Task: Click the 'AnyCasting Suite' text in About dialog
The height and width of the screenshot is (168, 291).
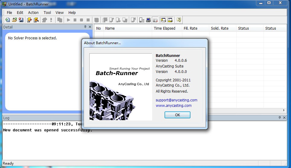Action: tap(170, 66)
